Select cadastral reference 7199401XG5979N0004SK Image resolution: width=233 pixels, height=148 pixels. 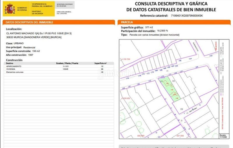click(187, 16)
